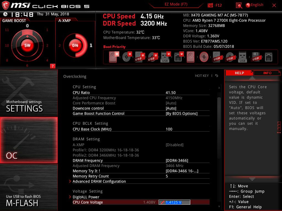
Task: Click the clock icon beside the time
Action: 6,14
